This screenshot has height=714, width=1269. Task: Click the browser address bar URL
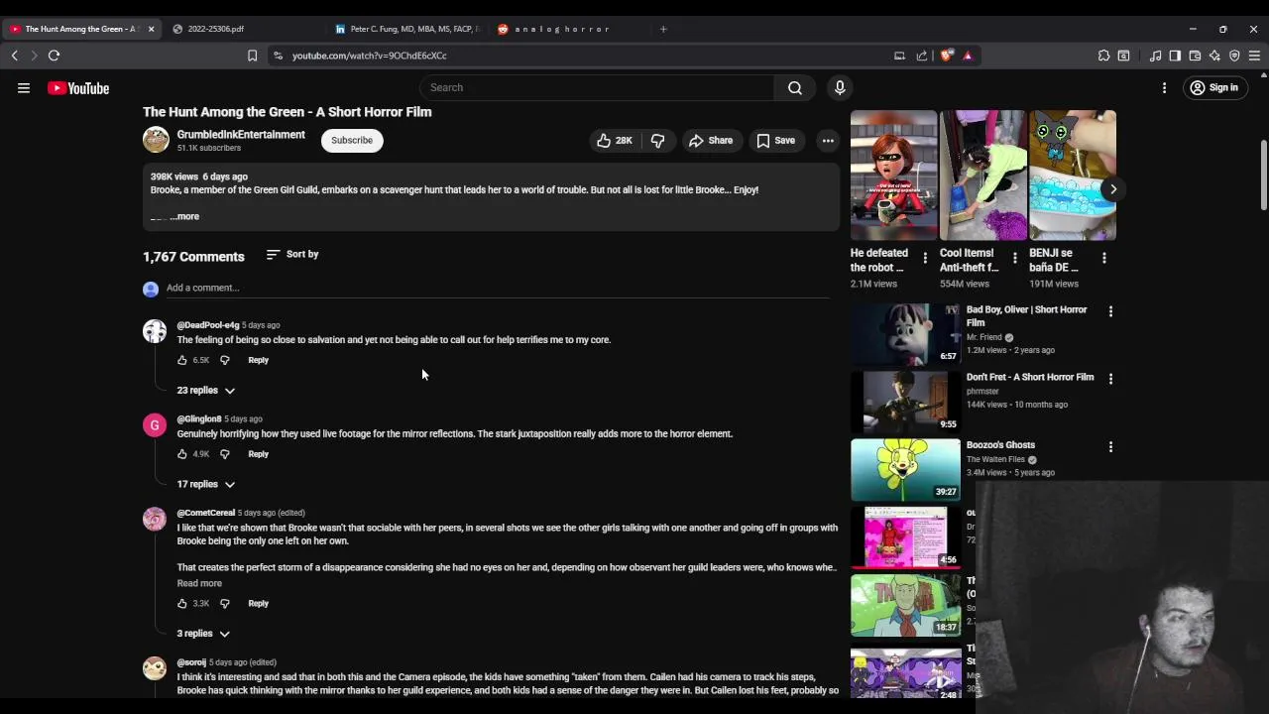[369, 56]
